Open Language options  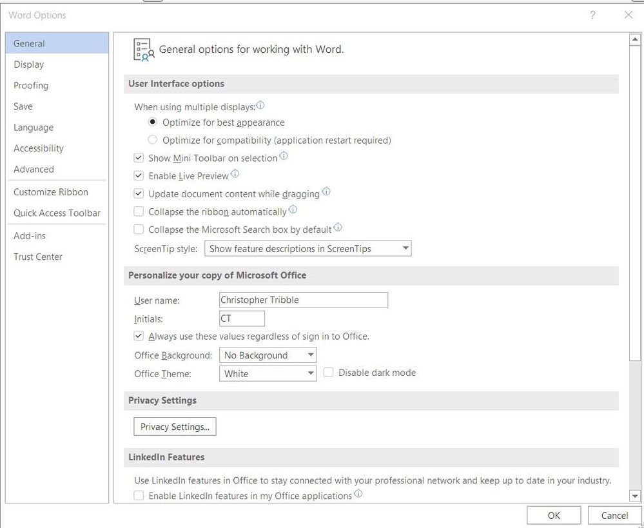point(57,127)
